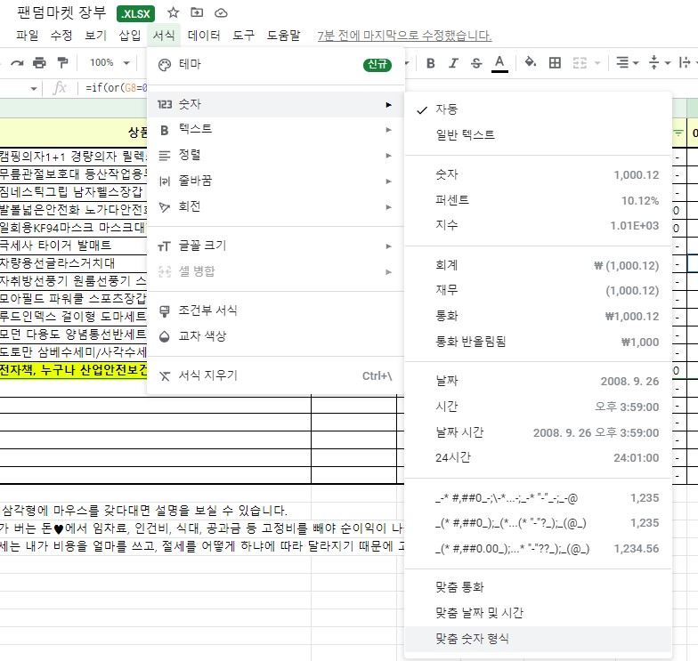Apply 퍼센트 format
Viewport: 698px width, 661px height.
click(538, 200)
